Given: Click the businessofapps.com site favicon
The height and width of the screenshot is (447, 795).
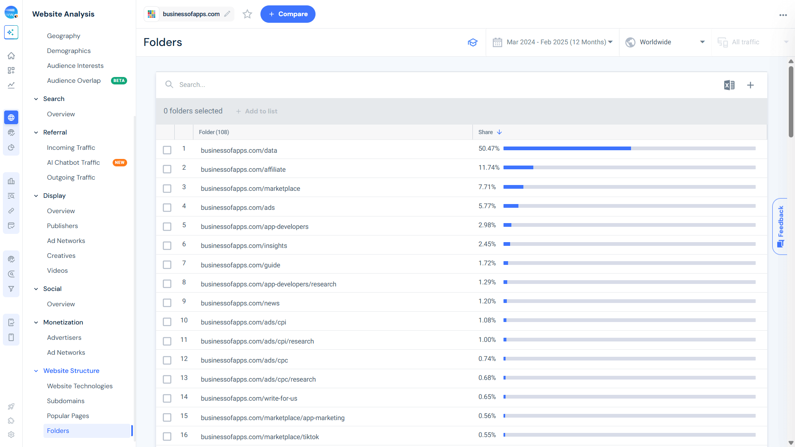Looking at the screenshot, I should tap(152, 14).
